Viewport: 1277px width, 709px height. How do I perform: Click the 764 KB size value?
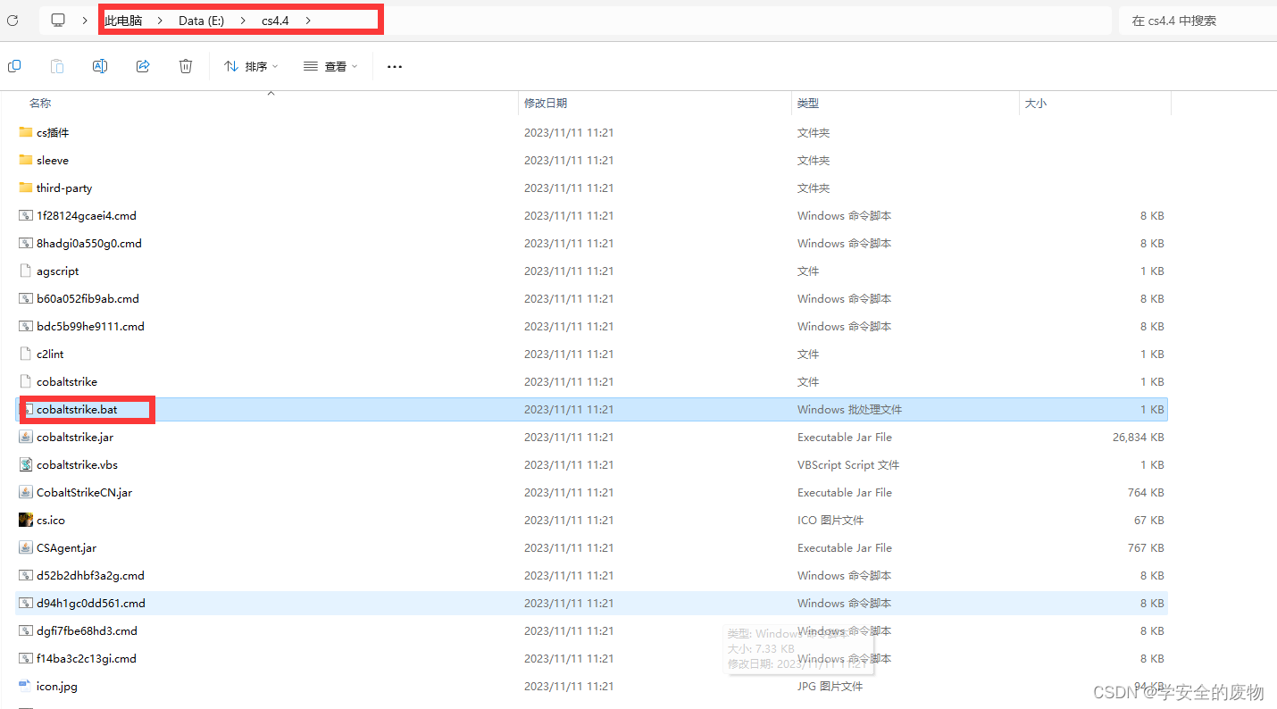(1146, 492)
